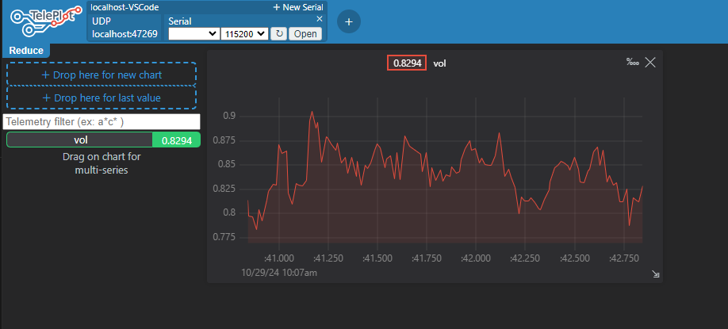728x329 pixels.
Task: Click the :42.500 x-axis label
Action: pos(575,258)
